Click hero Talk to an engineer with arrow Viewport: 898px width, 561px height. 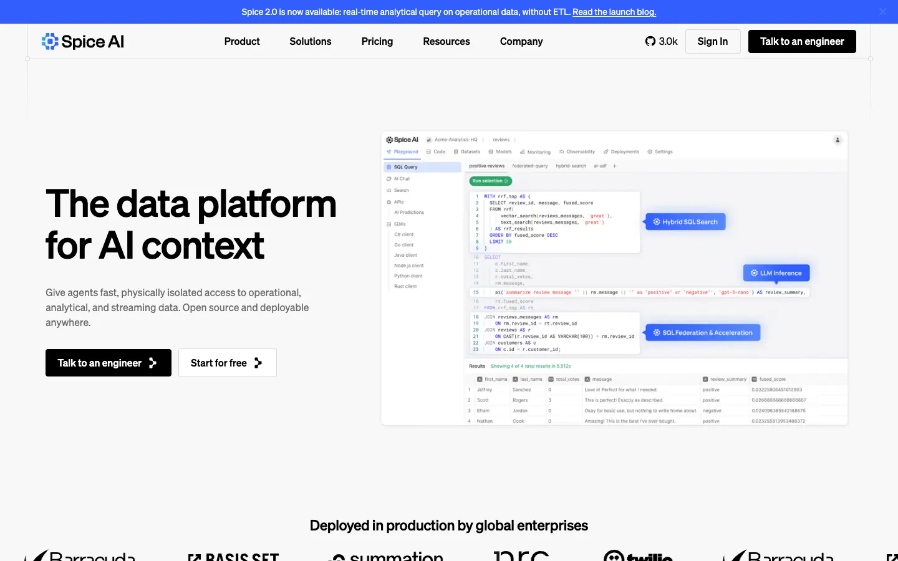coord(109,363)
